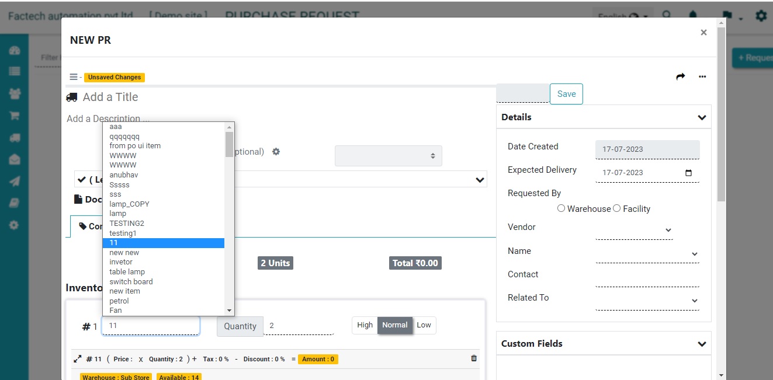Viewport: 773px width, 380px height.
Task: Click the Save button
Action: click(x=566, y=94)
